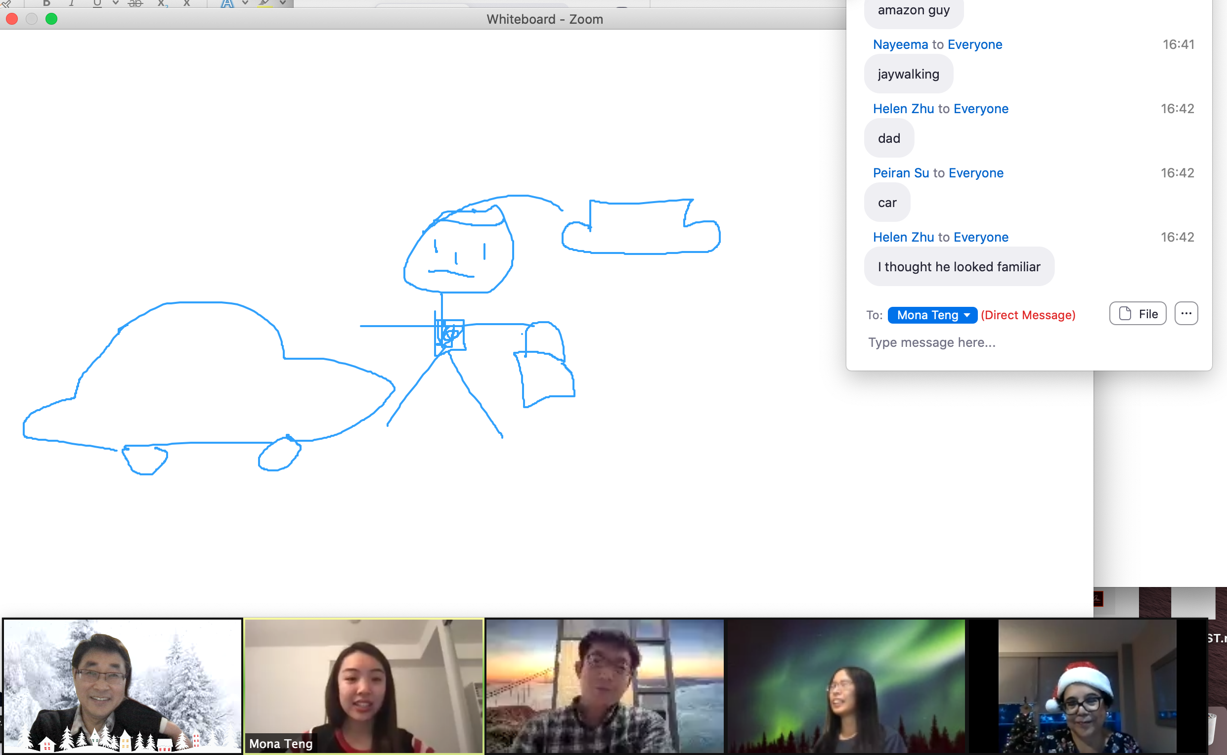Click the text effects 'A' icon
The width and height of the screenshot is (1227, 755).
(227, 3)
